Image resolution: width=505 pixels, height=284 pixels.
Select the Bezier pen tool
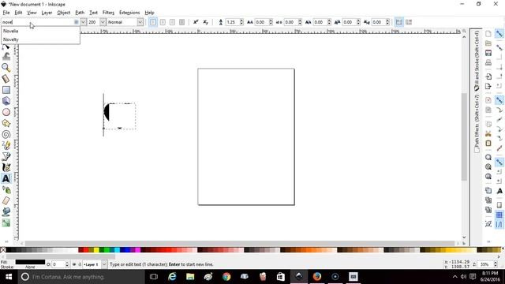tap(6, 156)
